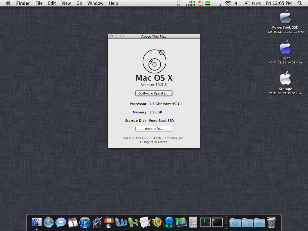Launch iTunes from the Dock
This screenshot has width=308, height=231.
tap(85, 222)
